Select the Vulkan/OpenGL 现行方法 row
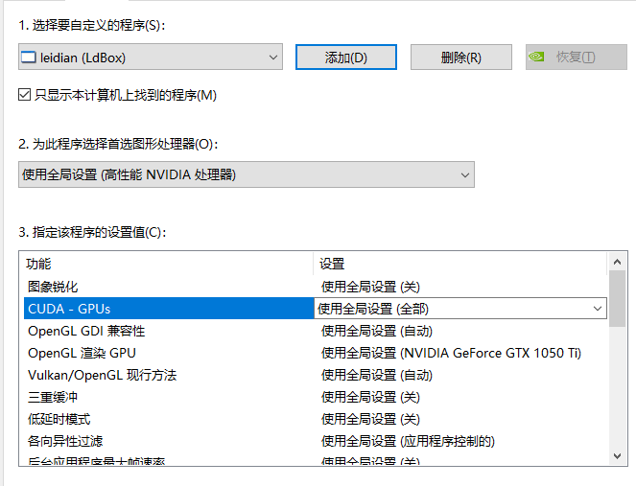 102,375
